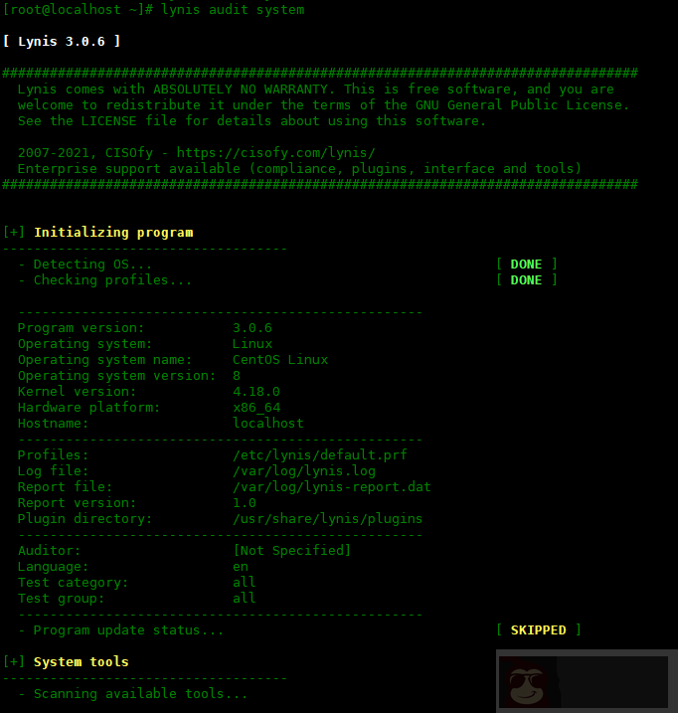Click the 'Initializing program' section heading

click(x=113, y=233)
